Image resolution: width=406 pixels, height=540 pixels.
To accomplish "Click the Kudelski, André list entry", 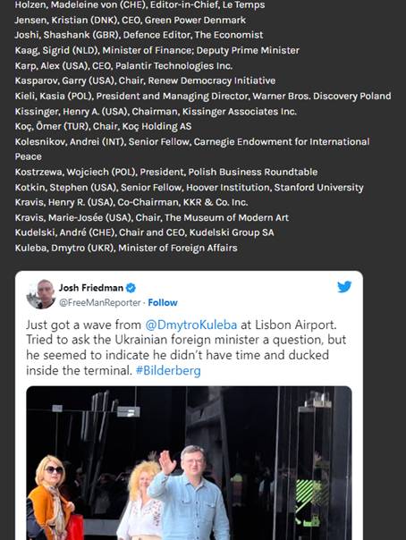I will 144,232.
